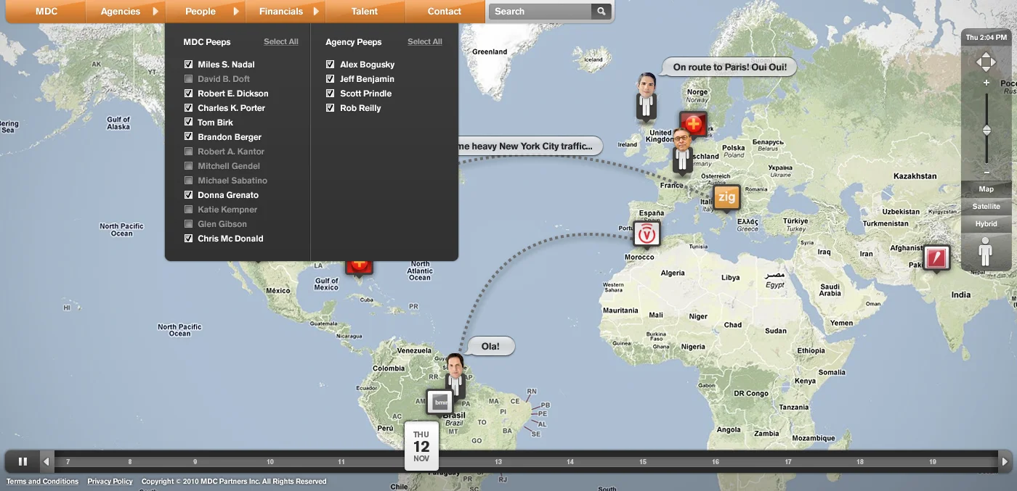Open the MDC menu item
Screen dimensions: 1017x491
click(46, 12)
